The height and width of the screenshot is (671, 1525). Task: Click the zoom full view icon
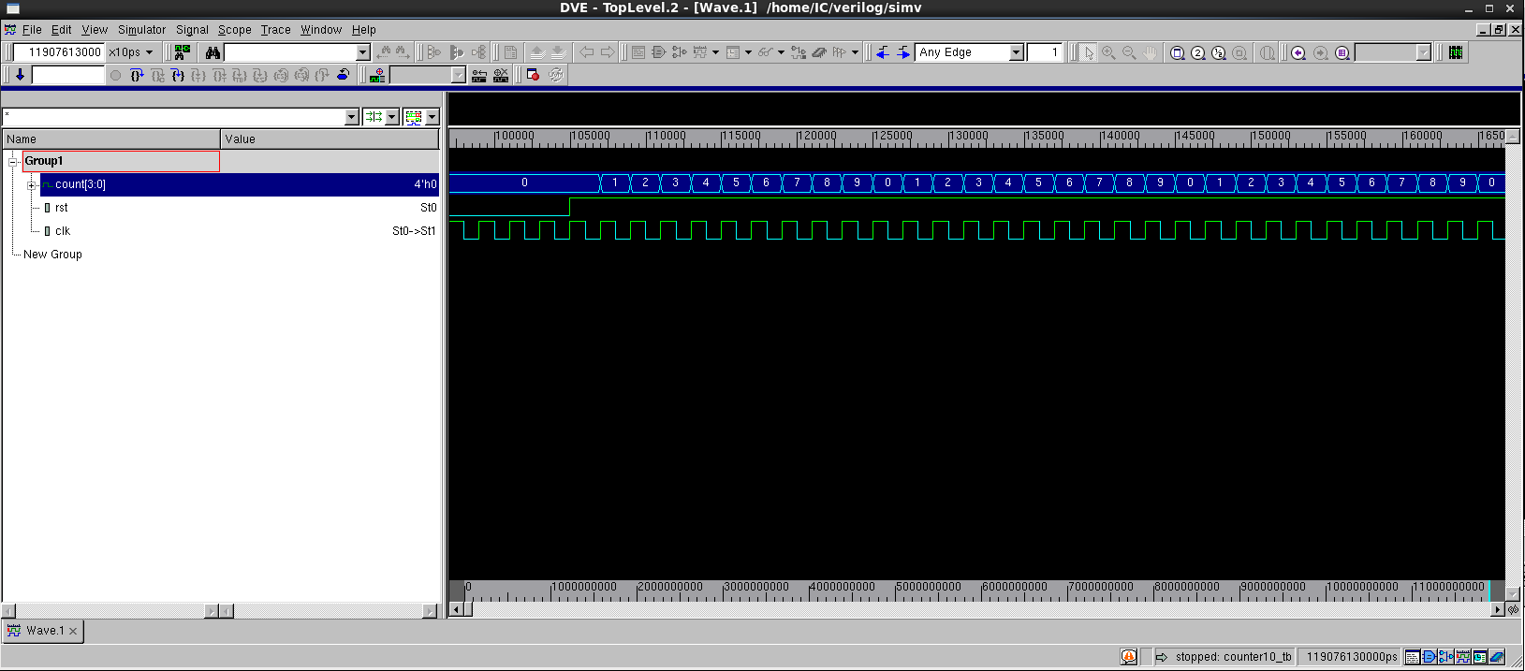(1178, 52)
